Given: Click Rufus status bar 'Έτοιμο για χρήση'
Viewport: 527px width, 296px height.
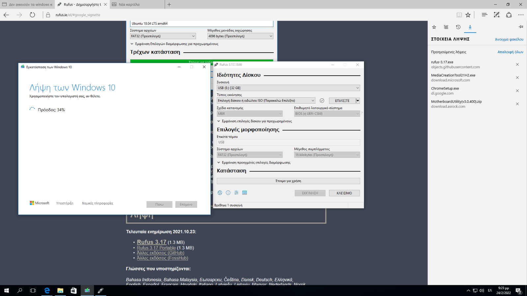Looking at the screenshot, I should (x=288, y=181).
